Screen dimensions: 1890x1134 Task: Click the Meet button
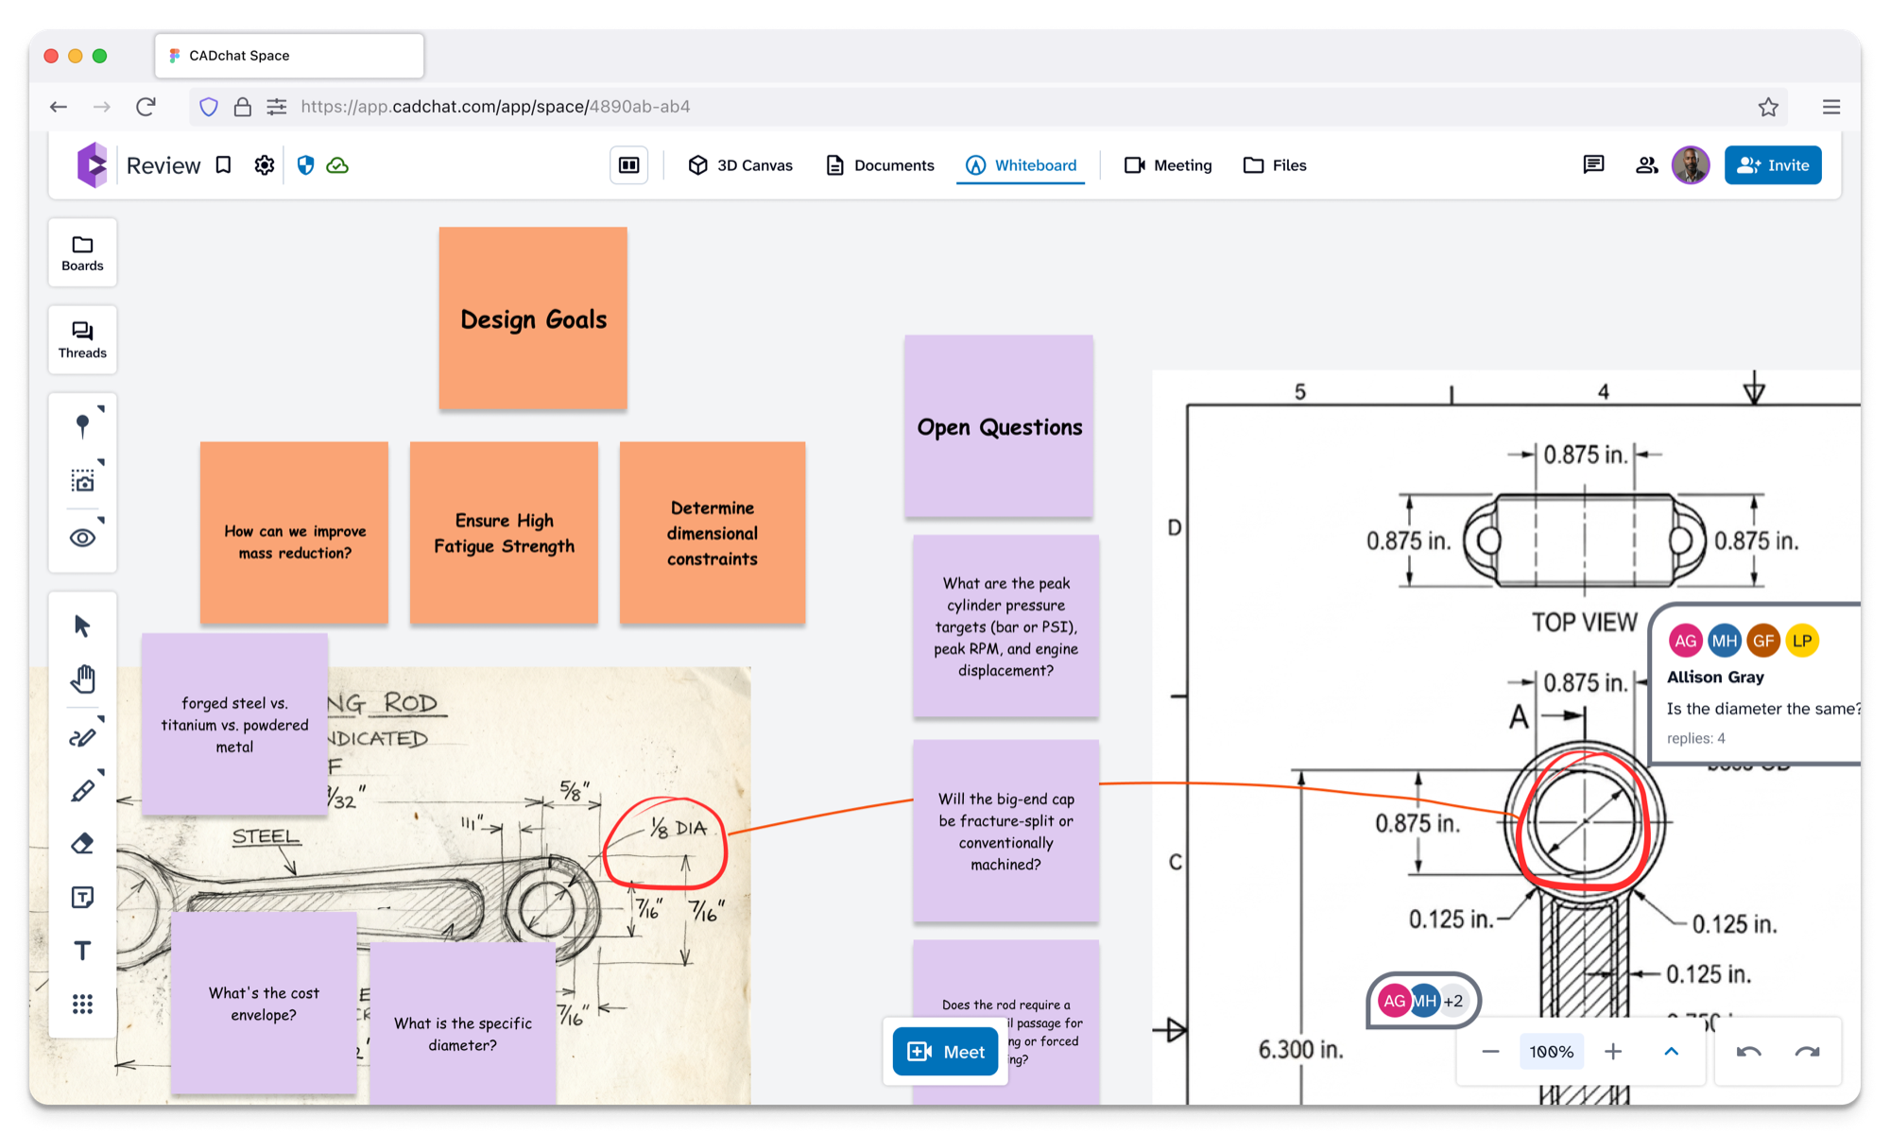click(x=945, y=1052)
